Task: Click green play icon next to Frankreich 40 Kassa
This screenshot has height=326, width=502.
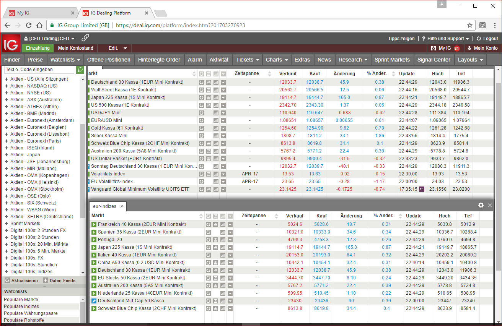Action: [x=94, y=224]
